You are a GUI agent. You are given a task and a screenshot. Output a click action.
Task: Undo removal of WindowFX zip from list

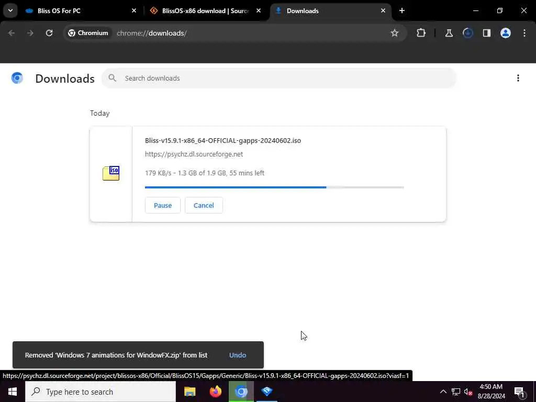[238, 355]
